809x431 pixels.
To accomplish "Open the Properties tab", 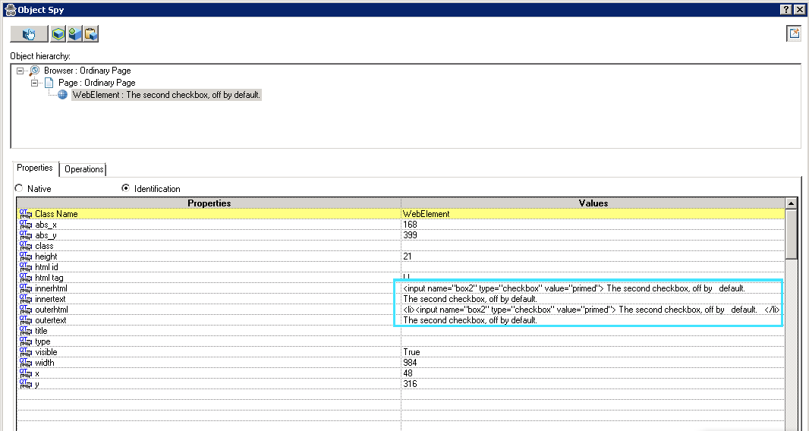I will [x=35, y=168].
